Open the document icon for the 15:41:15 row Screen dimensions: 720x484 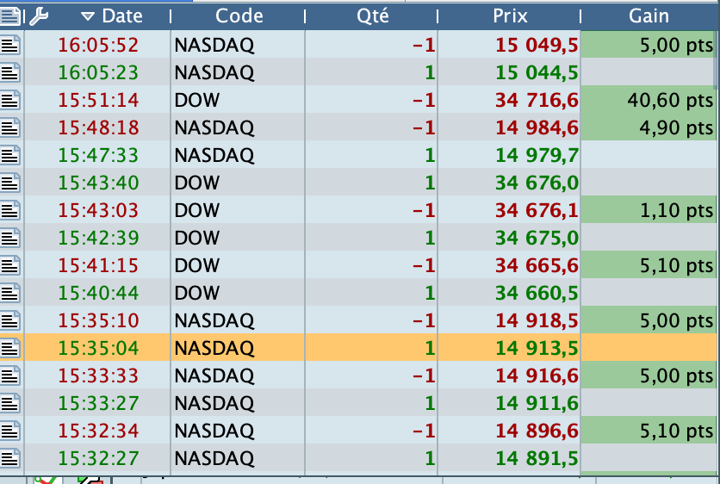coord(10,265)
